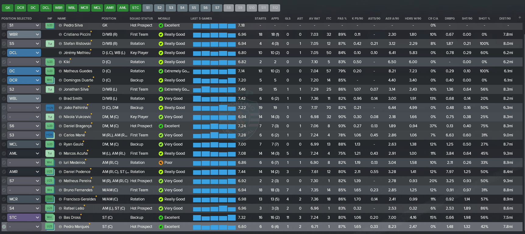Click the info icon next to Bas Dross

click(60, 218)
